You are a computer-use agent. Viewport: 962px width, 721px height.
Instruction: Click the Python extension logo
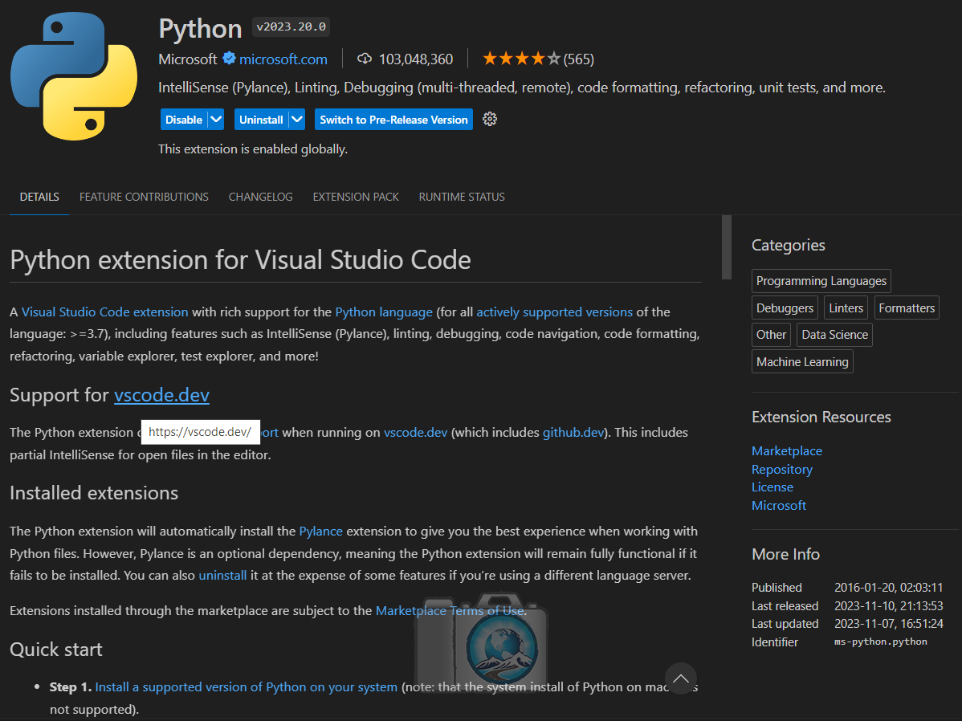[73, 76]
